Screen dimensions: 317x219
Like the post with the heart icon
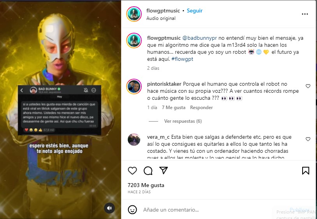(132, 171)
